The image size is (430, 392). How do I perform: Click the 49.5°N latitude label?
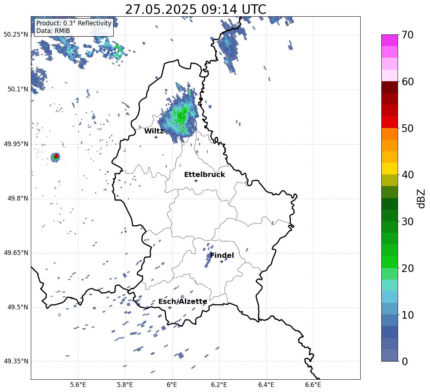tap(18, 307)
